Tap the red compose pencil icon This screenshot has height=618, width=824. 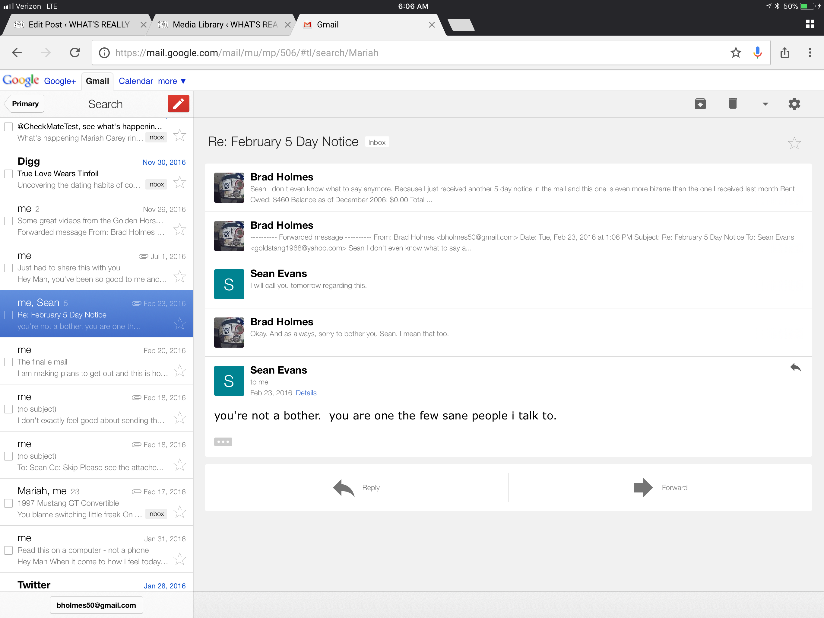click(x=178, y=104)
